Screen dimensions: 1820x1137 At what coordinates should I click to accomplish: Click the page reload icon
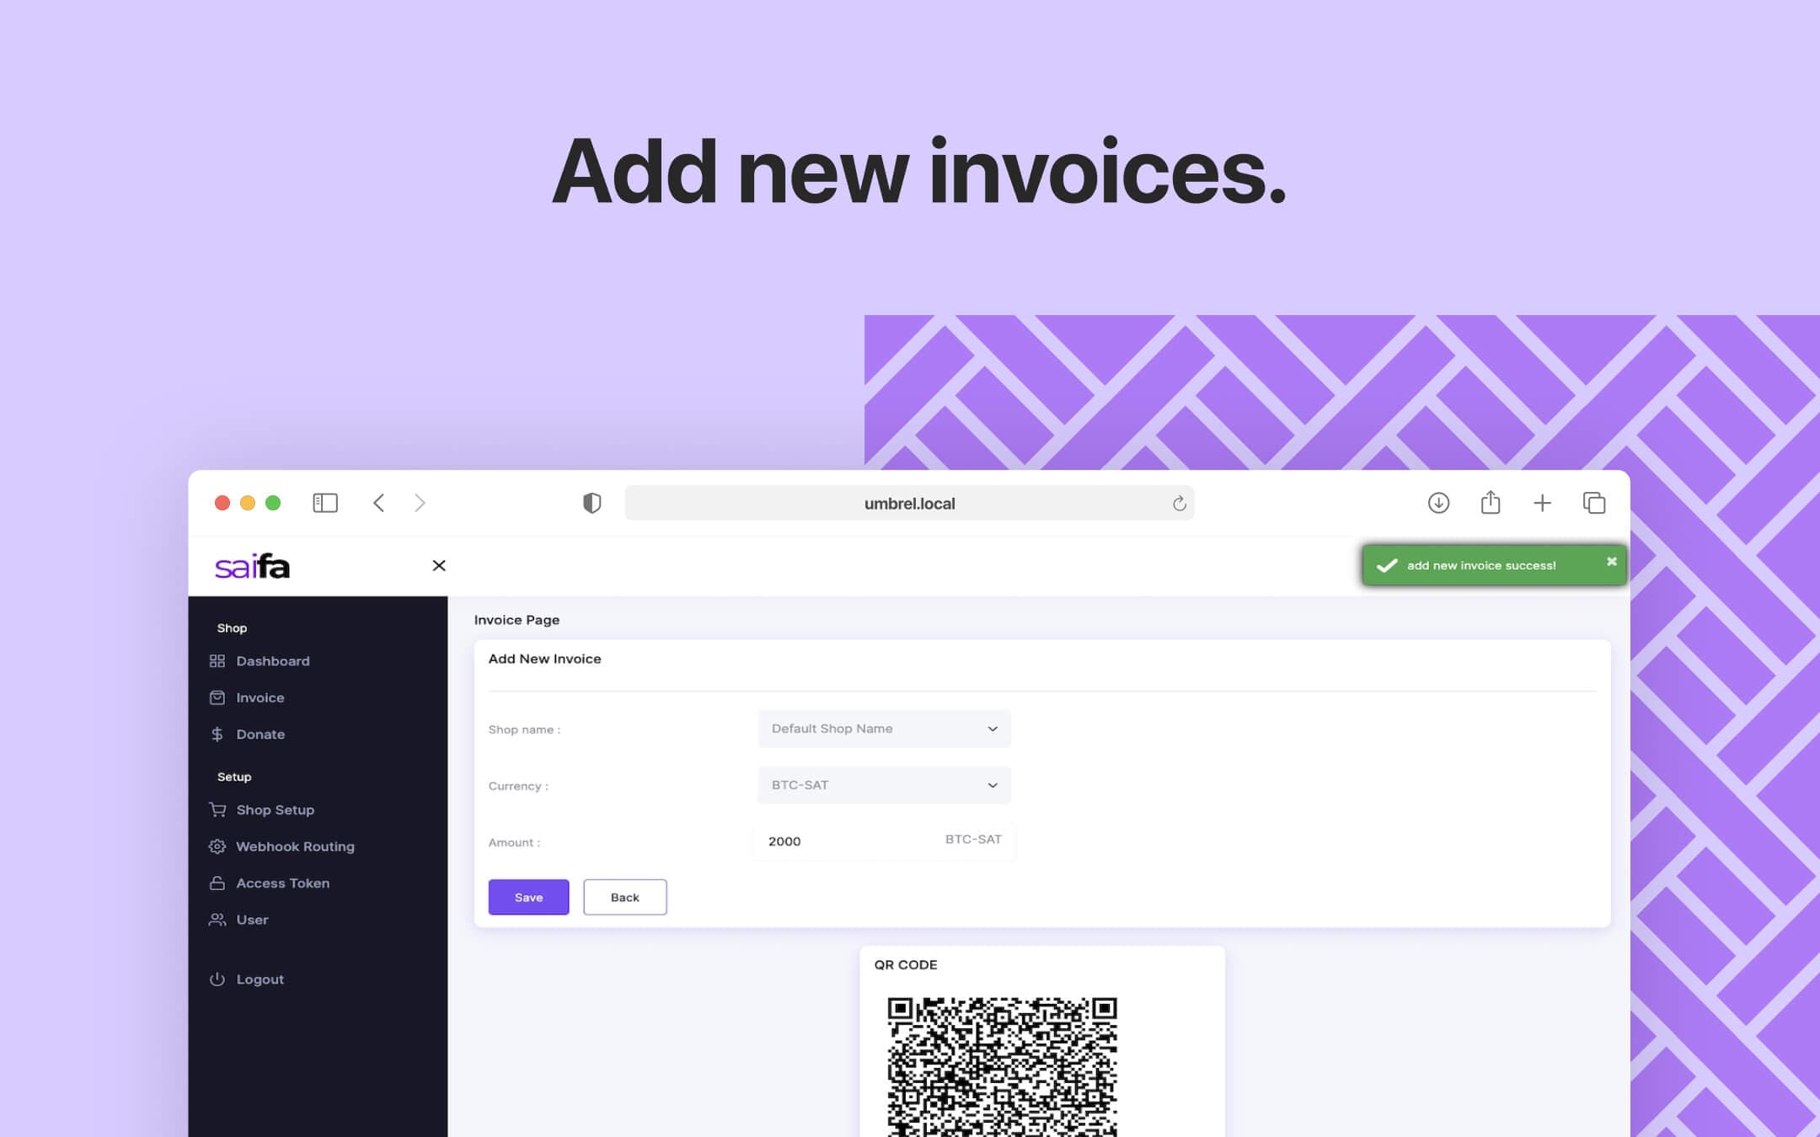(1180, 503)
